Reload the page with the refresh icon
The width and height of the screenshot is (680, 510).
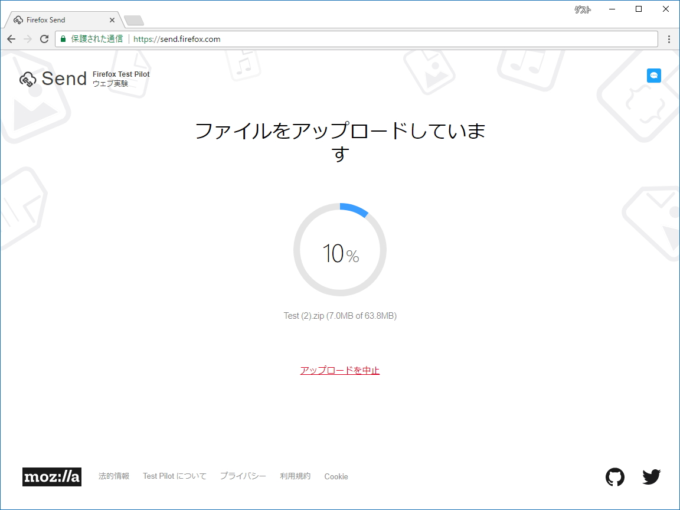tap(44, 38)
